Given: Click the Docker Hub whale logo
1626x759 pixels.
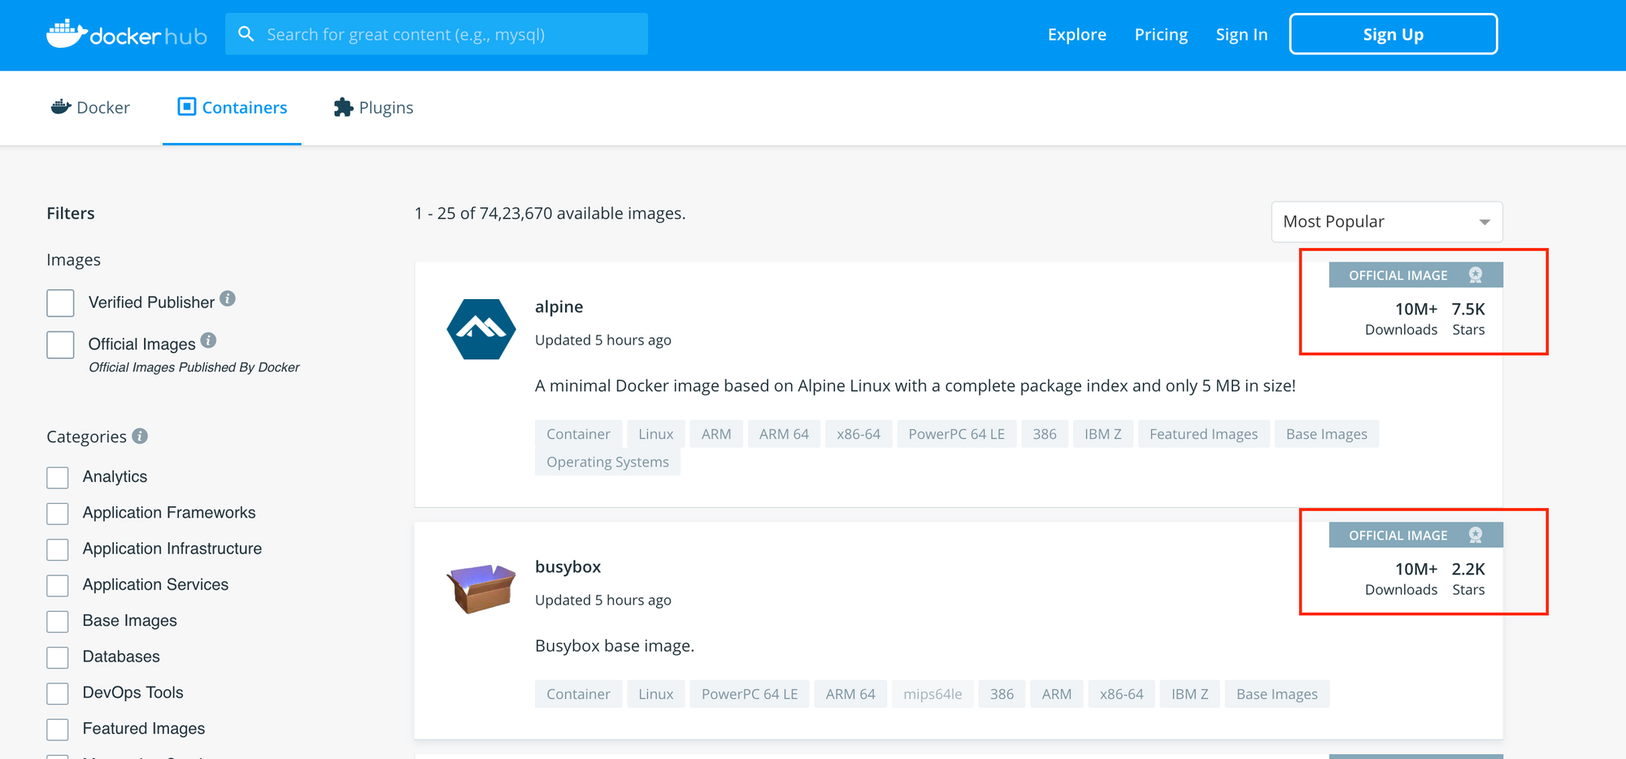Looking at the screenshot, I should click(x=67, y=34).
